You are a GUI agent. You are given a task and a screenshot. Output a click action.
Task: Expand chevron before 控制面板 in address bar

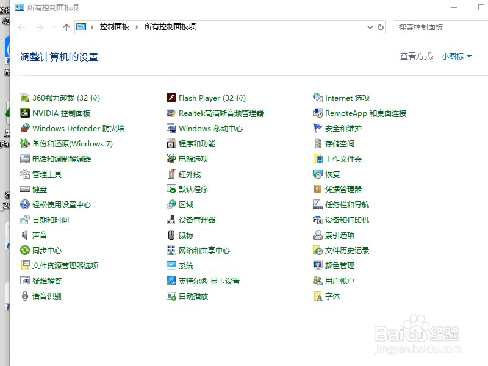(92, 27)
